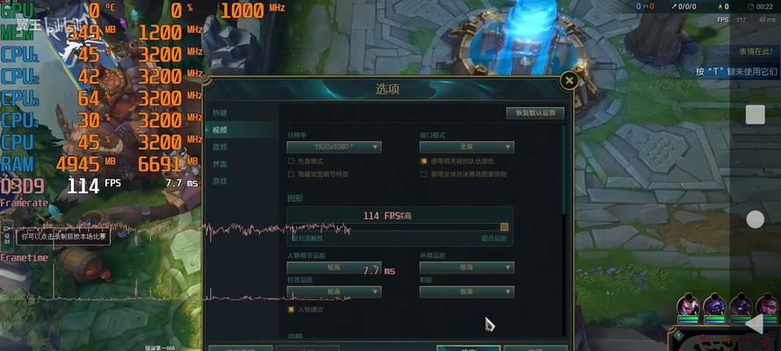The height and width of the screenshot is (351, 781).
Task: Open the 分辨率 1920x1080 resolution dropdown
Action: point(334,147)
